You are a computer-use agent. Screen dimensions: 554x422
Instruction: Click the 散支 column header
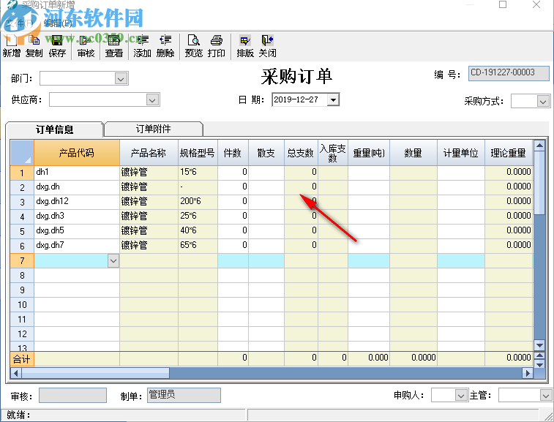(266, 153)
